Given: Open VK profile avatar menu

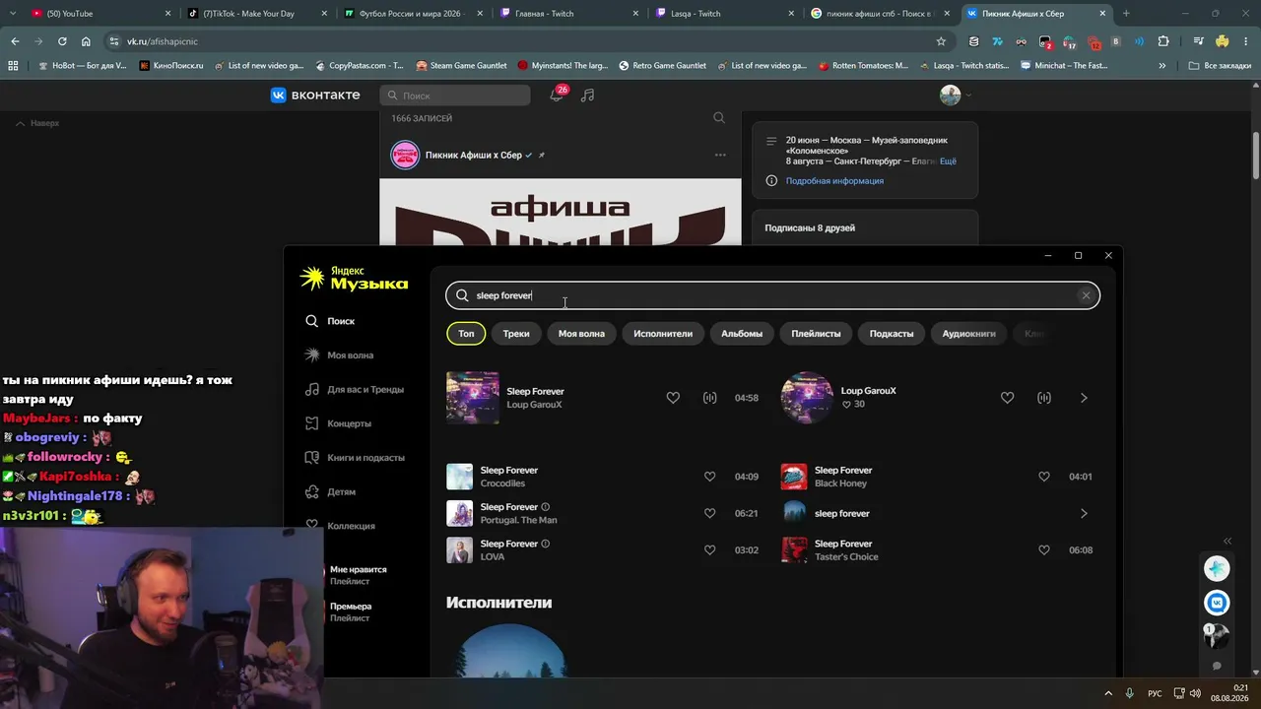Looking at the screenshot, I should pos(955,96).
